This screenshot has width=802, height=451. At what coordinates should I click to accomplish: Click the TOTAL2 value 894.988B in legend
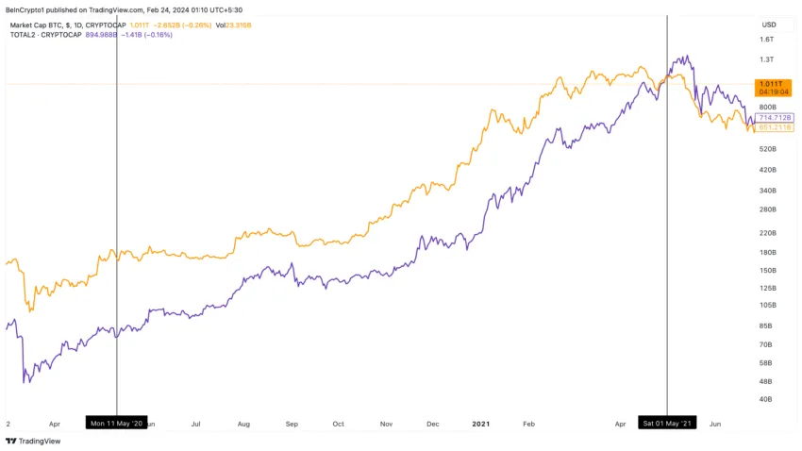click(101, 35)
